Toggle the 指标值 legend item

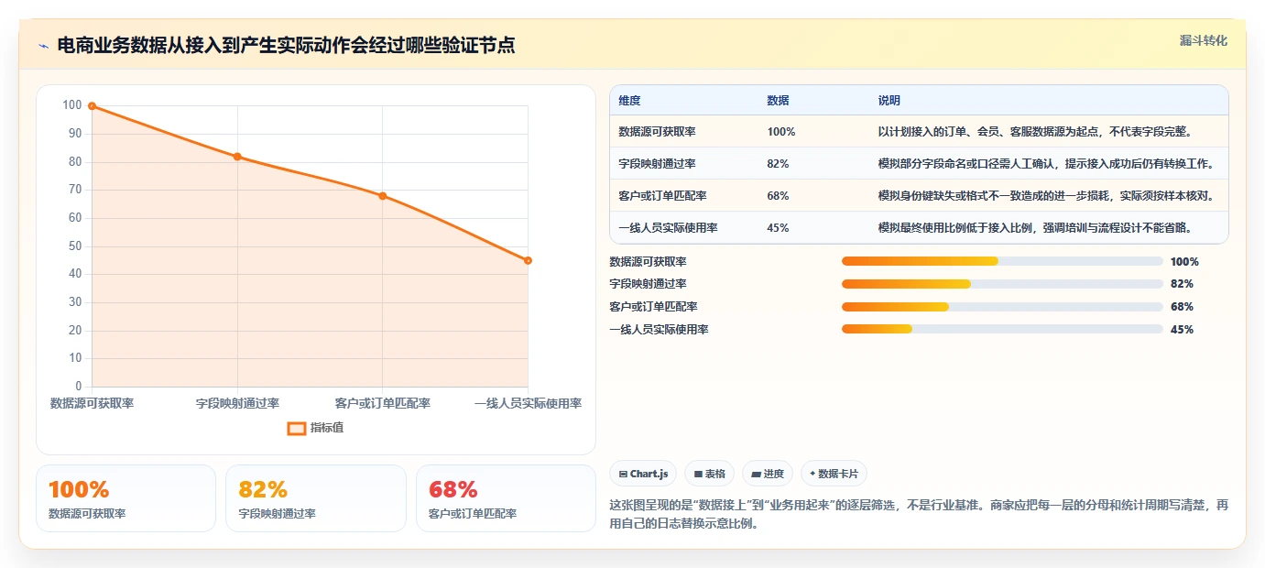[315, 428]
